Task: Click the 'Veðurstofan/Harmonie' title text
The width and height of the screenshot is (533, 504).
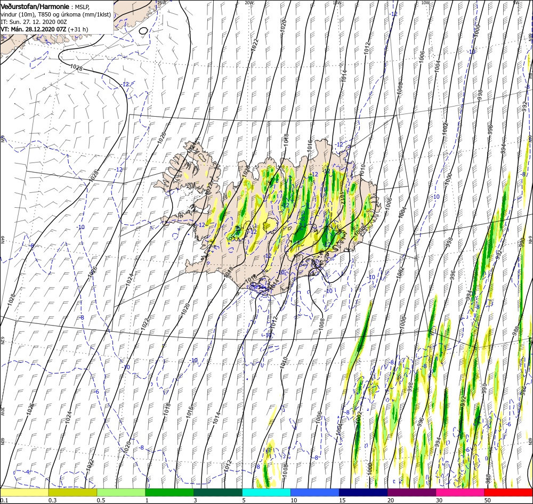Action: (35, 7)
